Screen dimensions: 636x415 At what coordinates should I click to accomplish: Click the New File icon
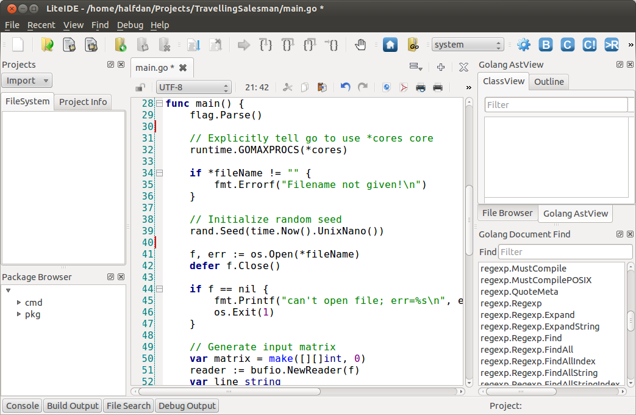click(18, 45)
